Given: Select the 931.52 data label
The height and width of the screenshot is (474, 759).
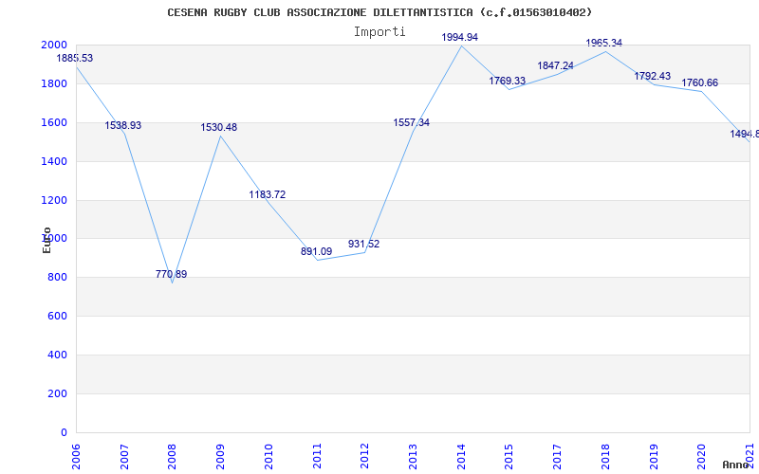Looking at the screenshot, I should (x=363, y=244).
